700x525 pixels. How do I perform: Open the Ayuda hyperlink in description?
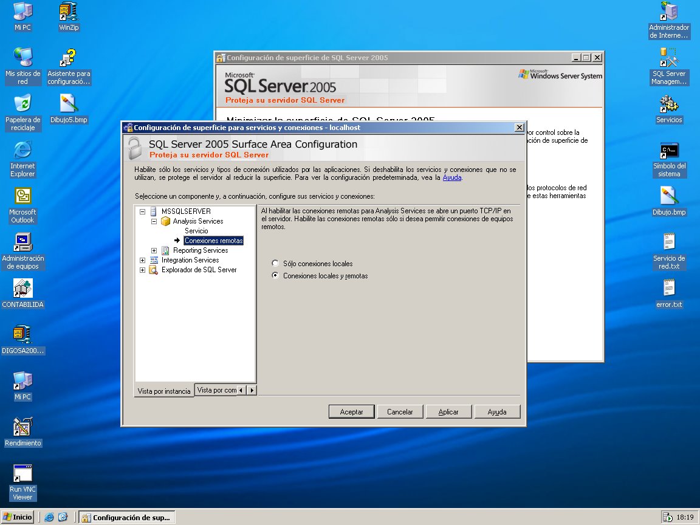tap(452, 177)
